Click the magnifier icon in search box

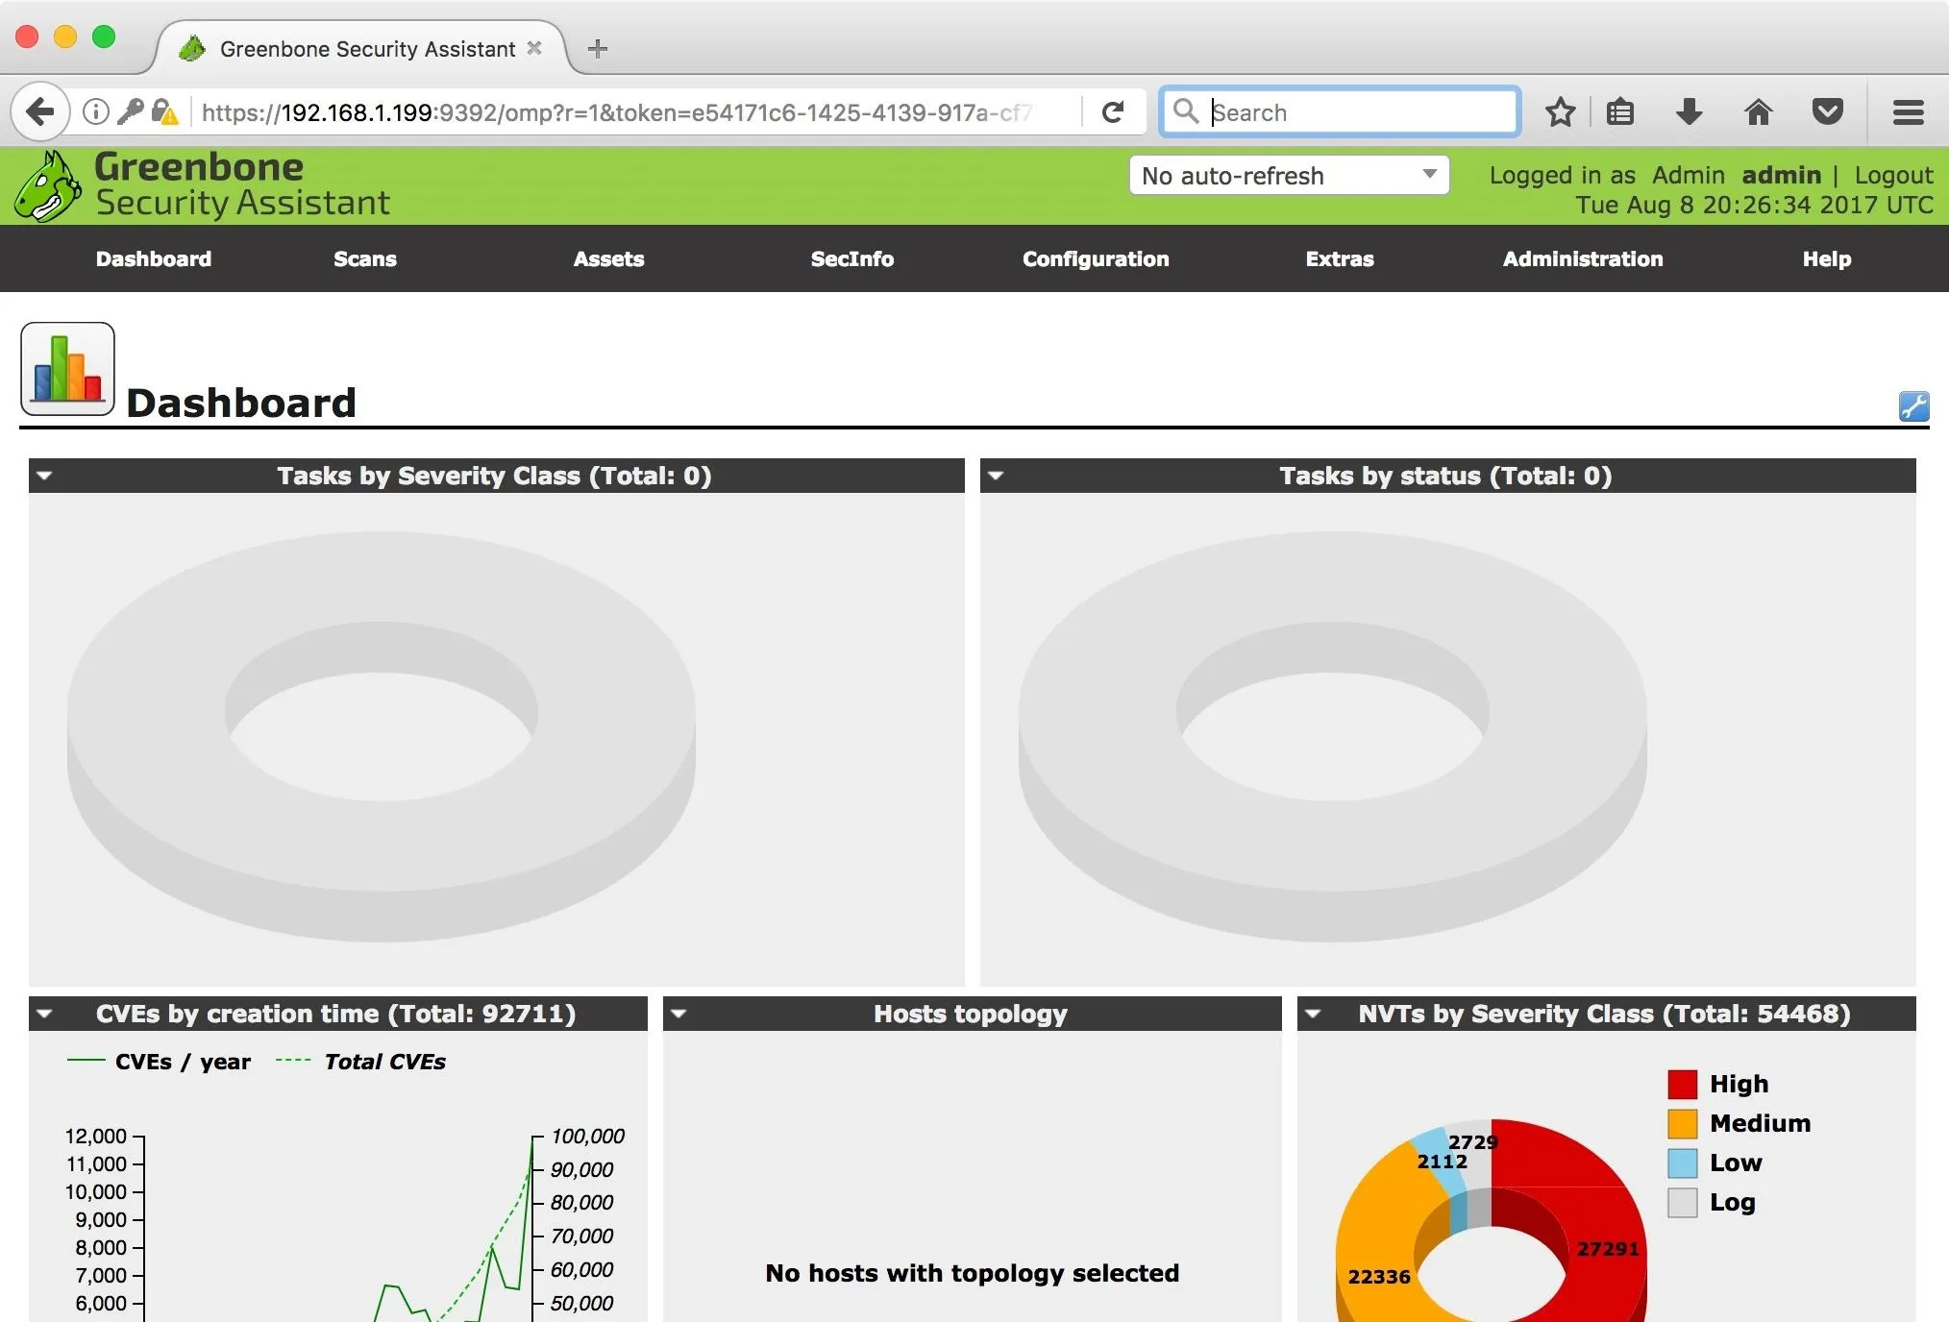tap(1186, 111)
